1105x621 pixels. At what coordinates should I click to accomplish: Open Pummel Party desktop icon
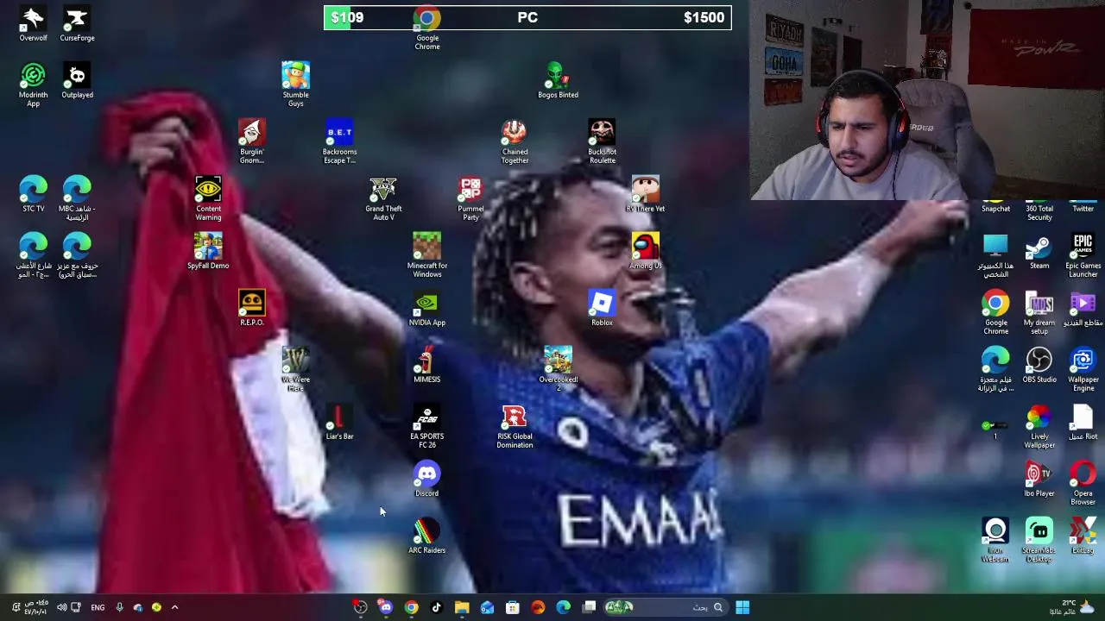tap(470, 199)
